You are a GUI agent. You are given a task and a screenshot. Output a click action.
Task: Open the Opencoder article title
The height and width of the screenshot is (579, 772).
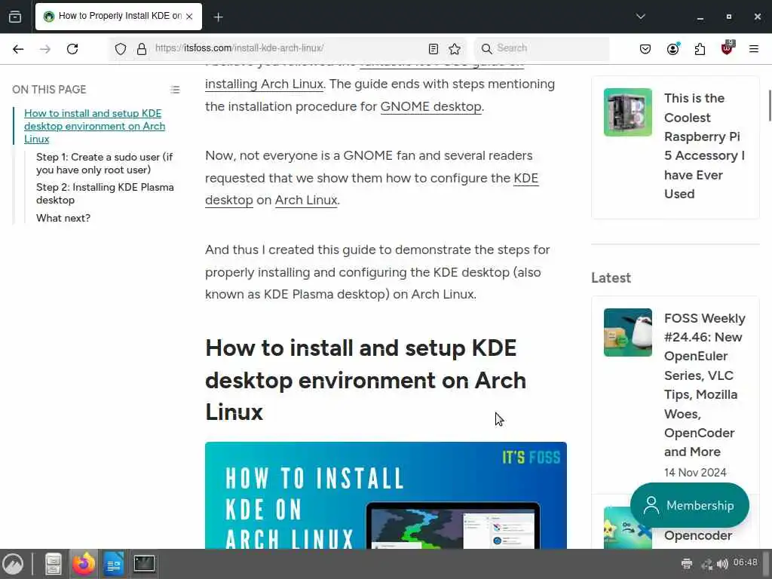tap(697, 536)
